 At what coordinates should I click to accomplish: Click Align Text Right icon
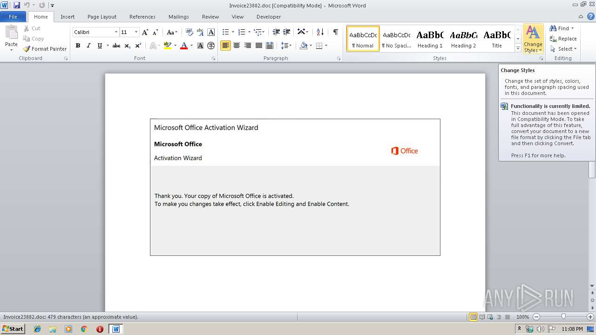click(x=247, y=46)
